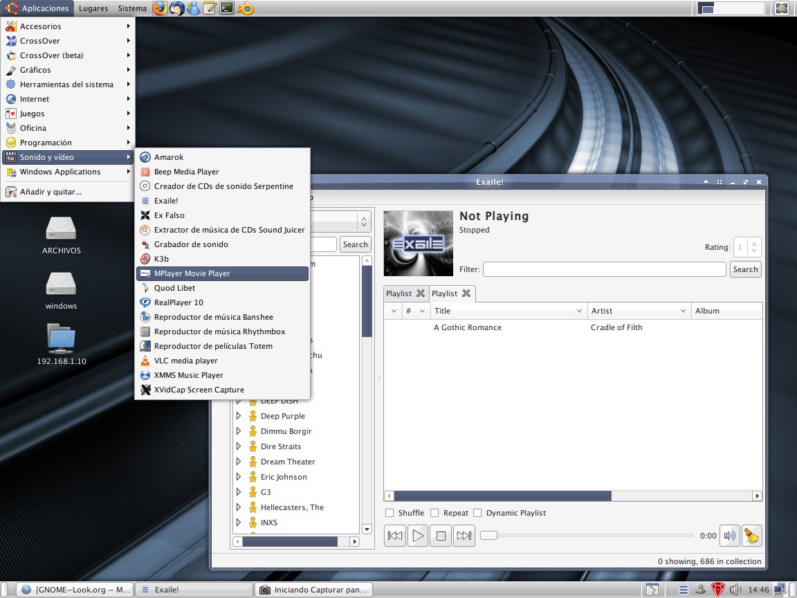Expand the G3 artist node

click(239, 491)
